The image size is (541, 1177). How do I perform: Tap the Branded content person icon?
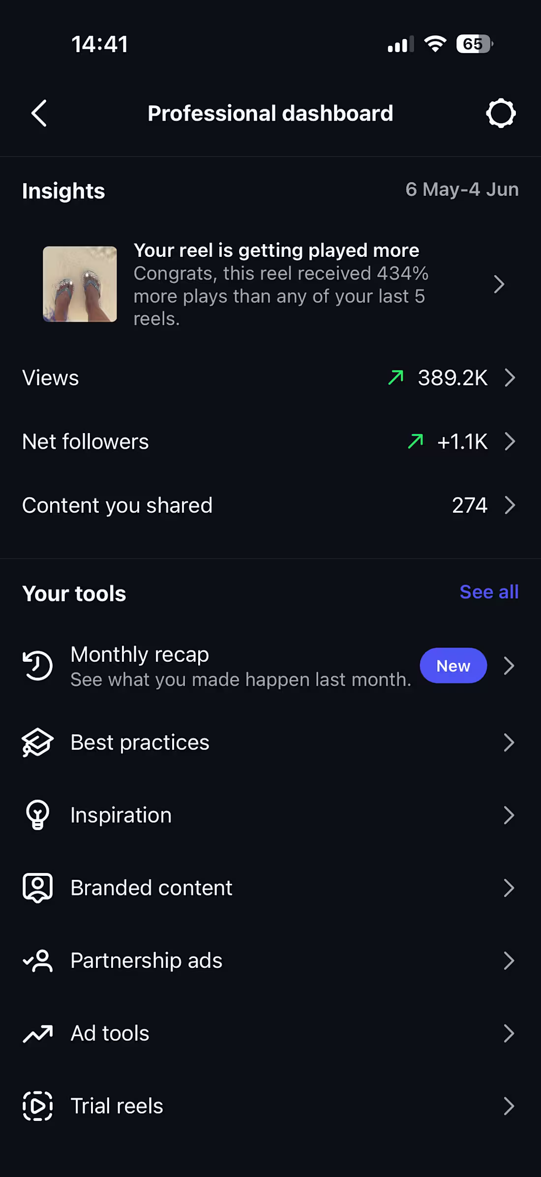coord(37,888)
